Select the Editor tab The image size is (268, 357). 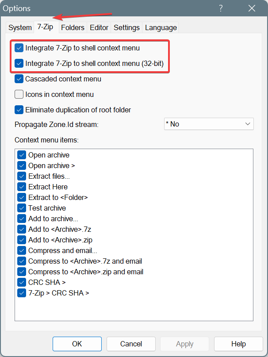[99, 27]
